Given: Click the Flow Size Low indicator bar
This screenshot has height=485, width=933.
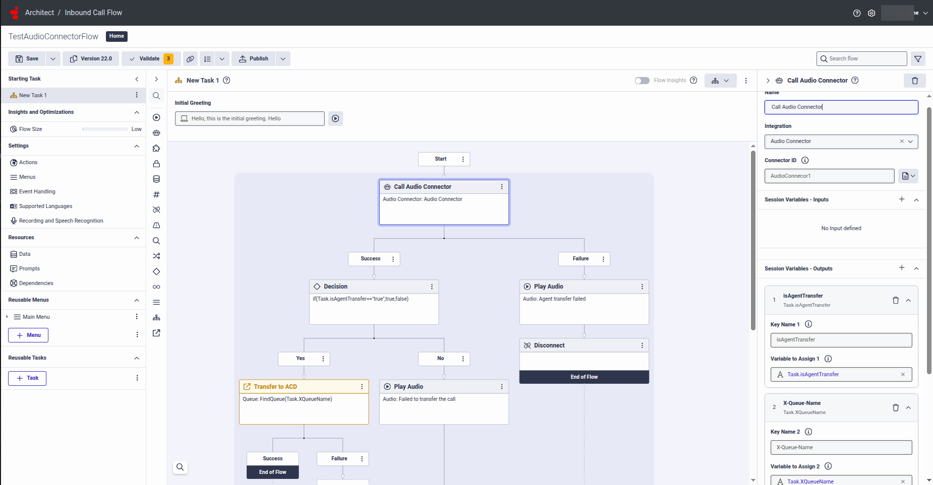Looking at the screenshot, I should point(105,129).
